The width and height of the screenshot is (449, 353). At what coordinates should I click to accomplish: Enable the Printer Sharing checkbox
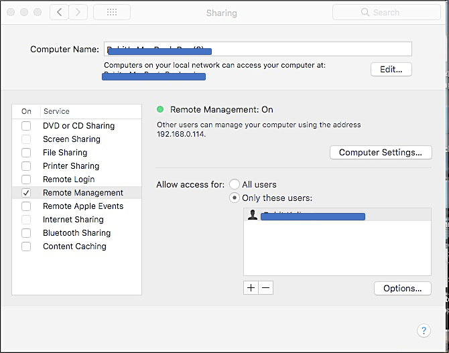26,166
